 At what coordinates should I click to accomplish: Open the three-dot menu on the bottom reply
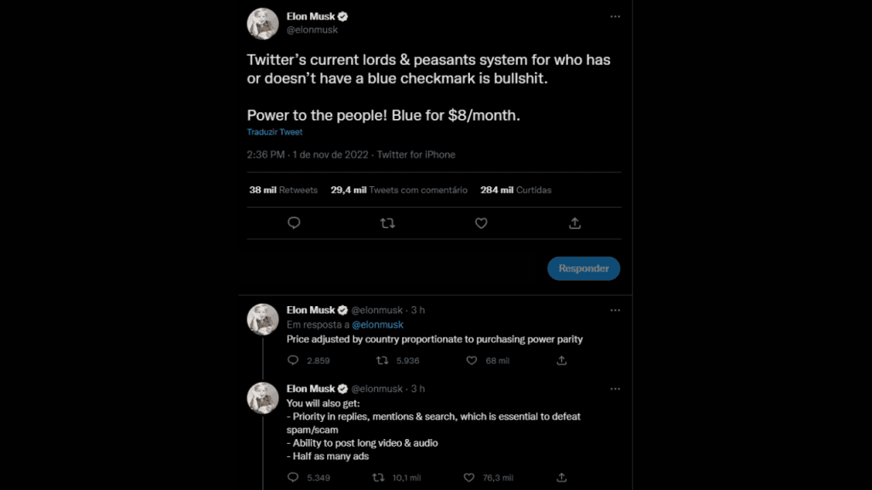pos(615,388)
